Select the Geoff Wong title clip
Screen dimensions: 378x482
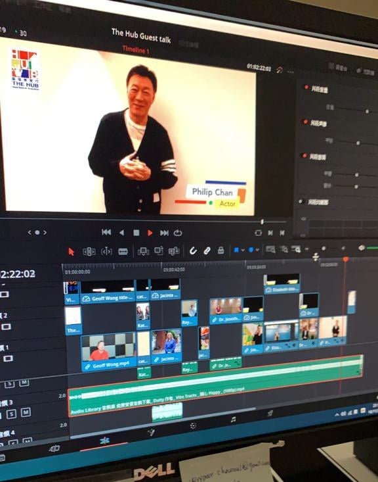tap(108, 292)
